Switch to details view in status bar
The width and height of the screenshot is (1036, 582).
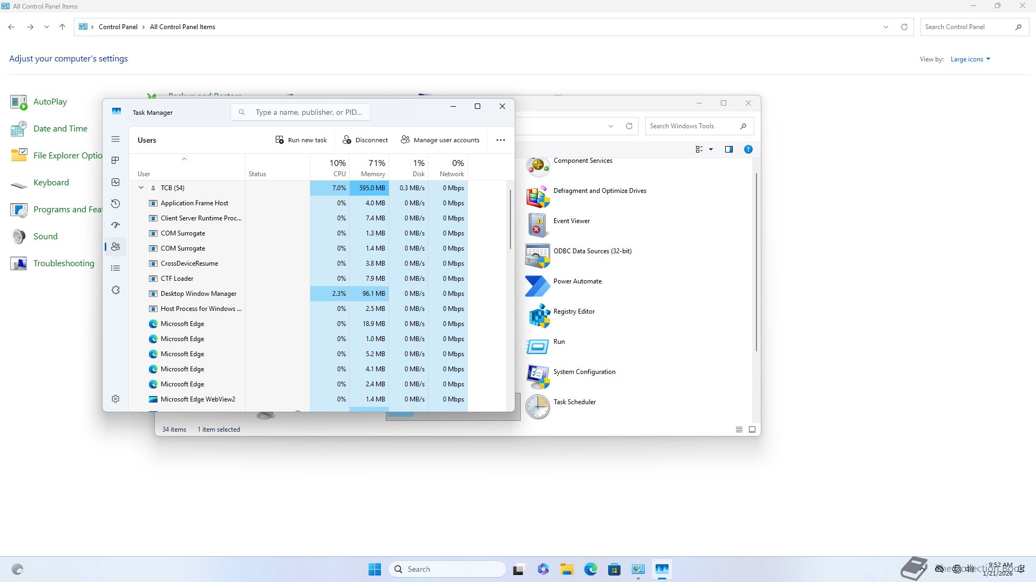[x=739, y=429]
